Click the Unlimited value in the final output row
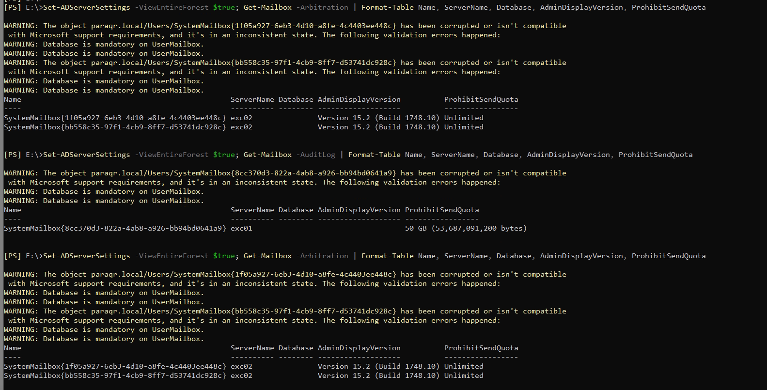This screenshot has width=767, height=390. 464,375
